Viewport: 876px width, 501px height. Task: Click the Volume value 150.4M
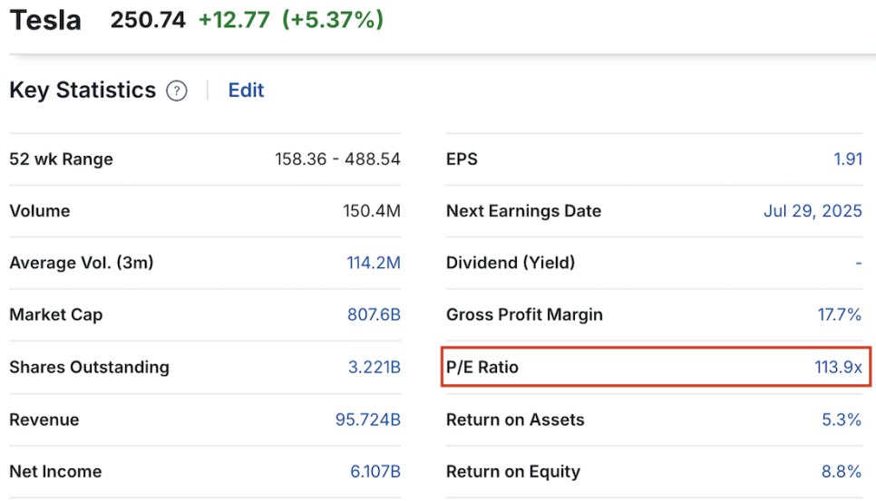pos(372,211)
